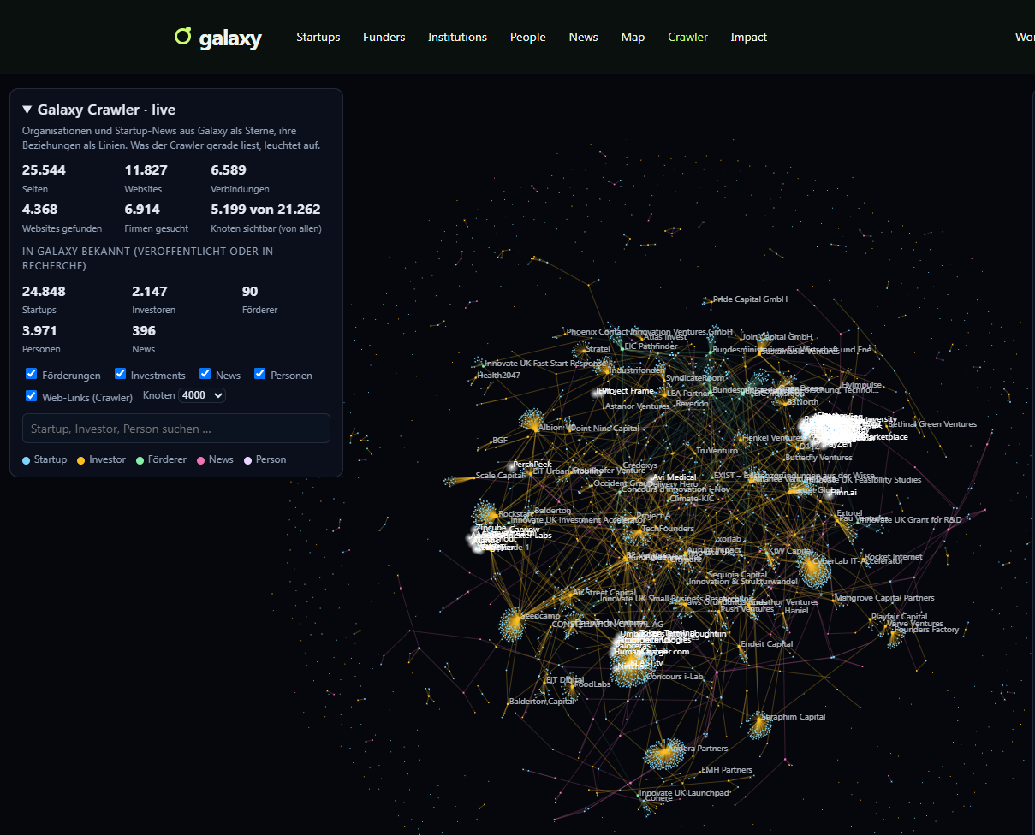Image resolution: width=1035 pixels, height=835 pixels.
Task: Click the Innovate UK Launchpad label
Action: coord(685,793)
